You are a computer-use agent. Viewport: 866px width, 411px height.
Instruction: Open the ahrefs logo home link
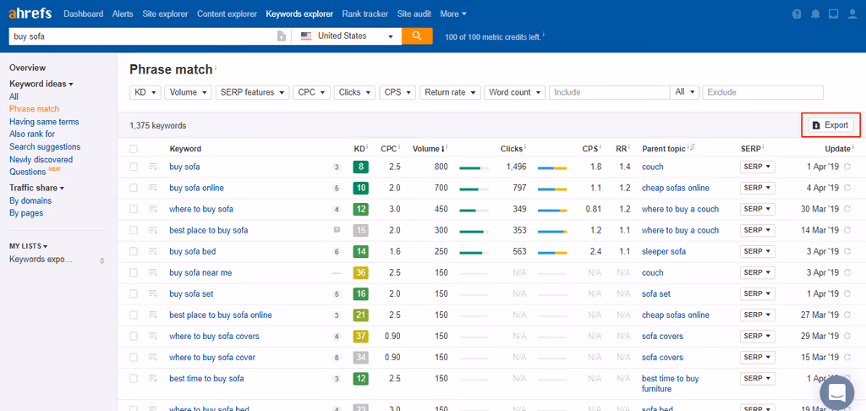point(31,14)
